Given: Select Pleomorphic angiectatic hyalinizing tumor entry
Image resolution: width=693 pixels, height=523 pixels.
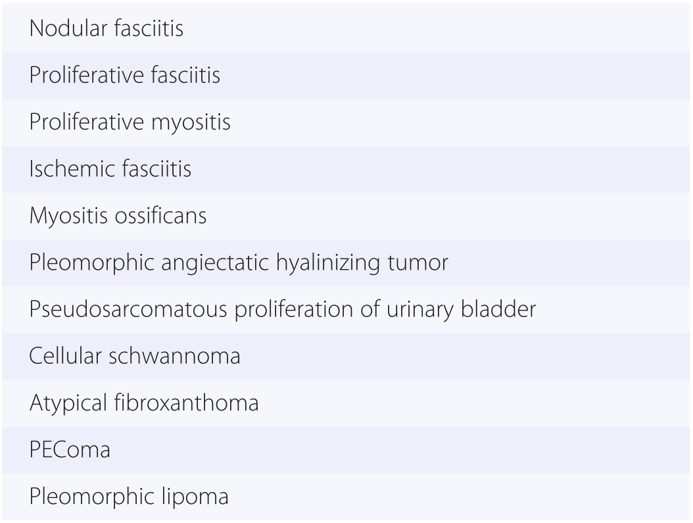Looking at the screenshot, I should (x=238, y=263).
